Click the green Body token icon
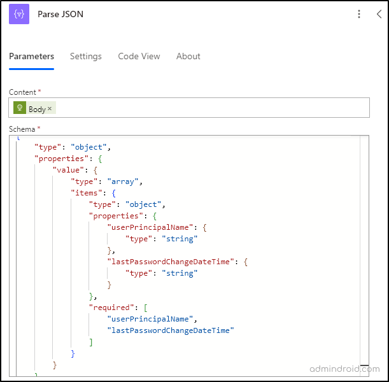 pos(20,108)
